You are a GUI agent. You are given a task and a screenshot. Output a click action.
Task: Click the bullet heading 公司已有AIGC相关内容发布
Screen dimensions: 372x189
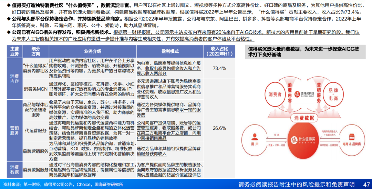coord(62,32)
